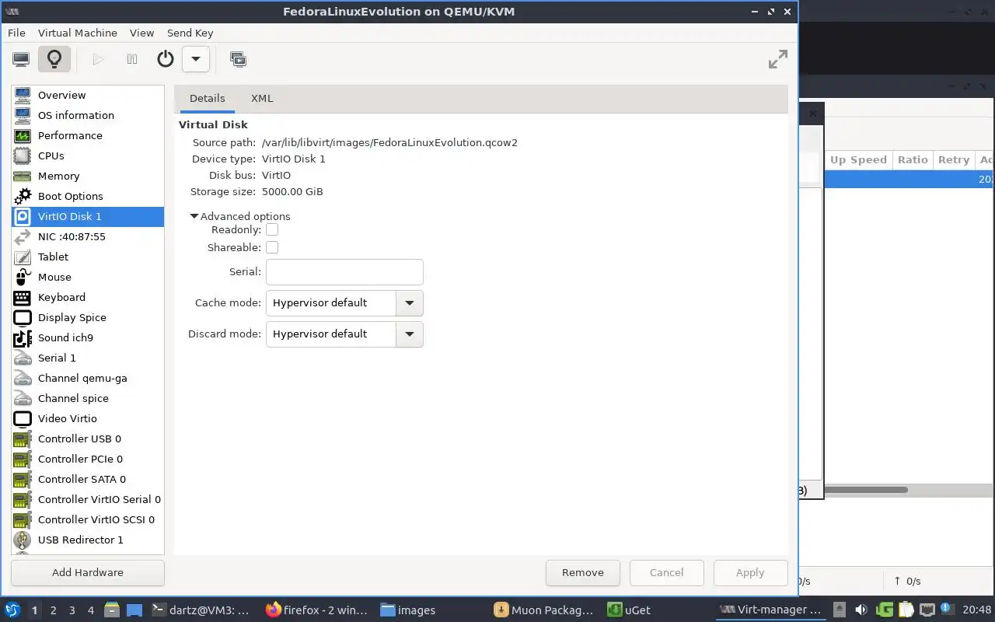Screen dimensions: 995x622
Task: Focus the Serial input field
Action: click(x=344, y=271)
